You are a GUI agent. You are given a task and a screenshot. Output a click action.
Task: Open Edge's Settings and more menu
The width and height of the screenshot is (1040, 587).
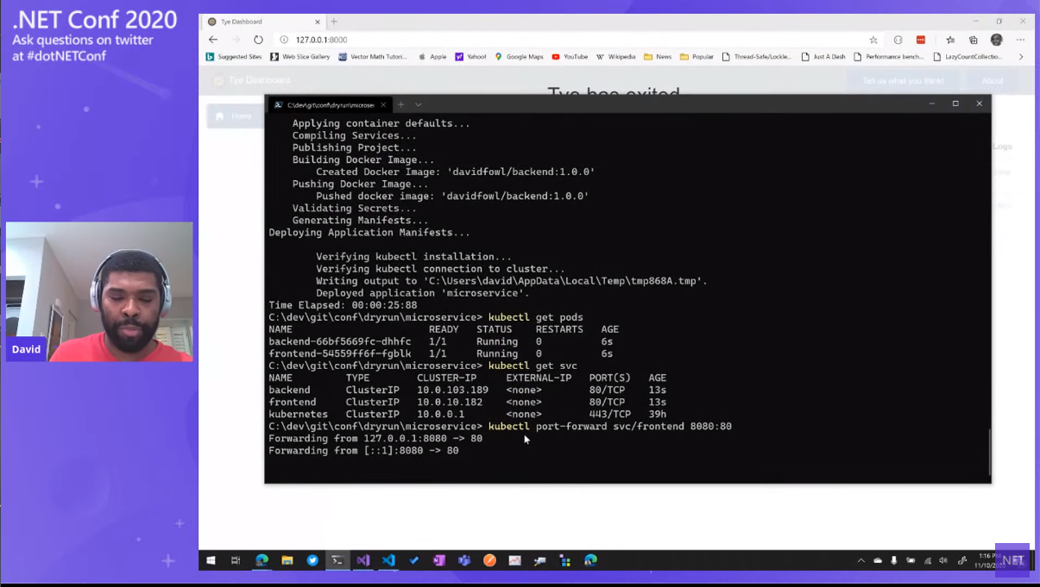[x=1020, y=40]
